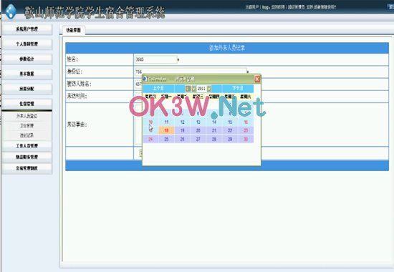Screen dimensions: 394x272
Task: Expand the 系统用户管理 sidebar section
Action: point(27,29)
